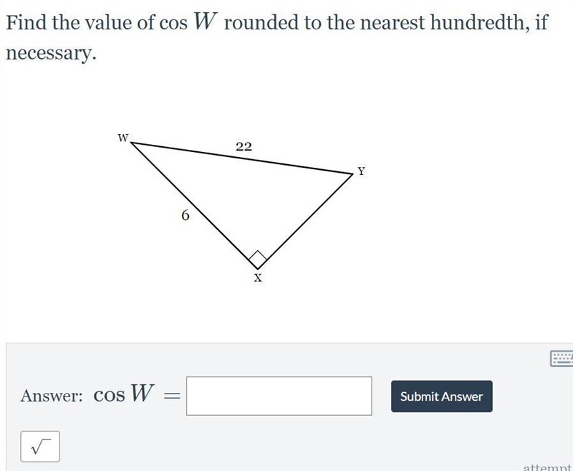The height and width of the screenshot is (471, 573).
Task: Select vertex label X on the triangle
Action: pos(258,278)
